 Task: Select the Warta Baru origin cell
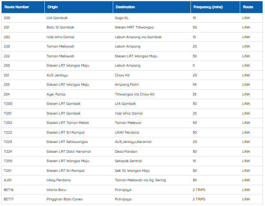[x=56, y=190]
